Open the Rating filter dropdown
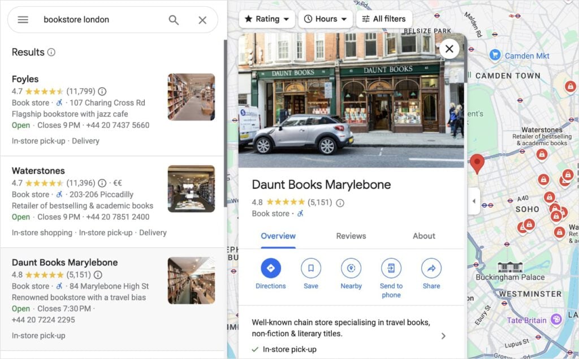Viewport: 579px width, 359px height. [x=266, y=19]
